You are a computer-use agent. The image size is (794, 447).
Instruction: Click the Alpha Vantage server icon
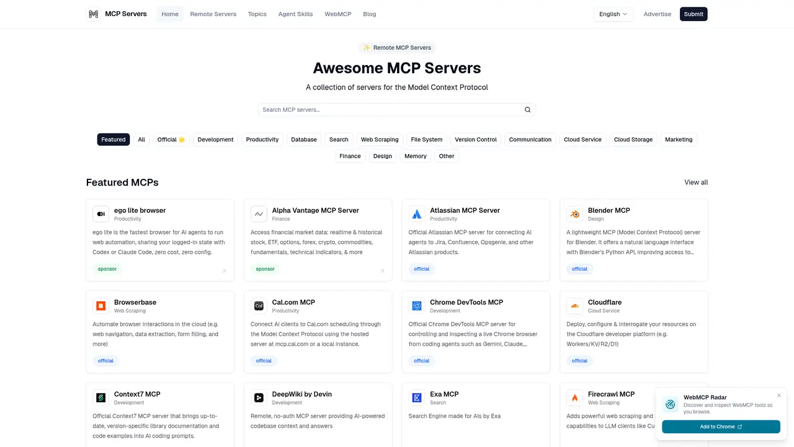[x=259, y=214]
